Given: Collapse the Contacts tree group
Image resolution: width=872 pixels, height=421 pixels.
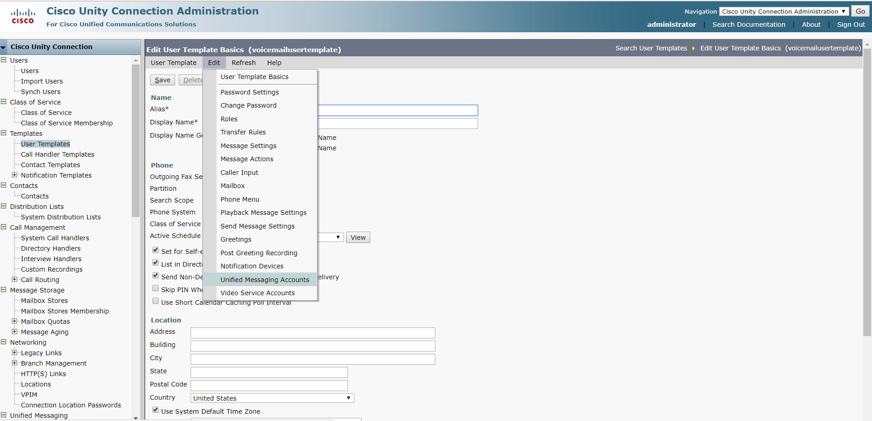Looking at the screenshot, I should (x=4, y=185).
